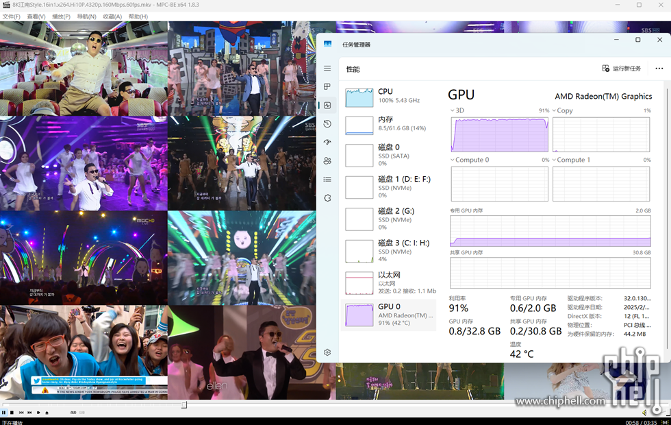
Task: Open the 收藏(A) menu
Action: 112,16
